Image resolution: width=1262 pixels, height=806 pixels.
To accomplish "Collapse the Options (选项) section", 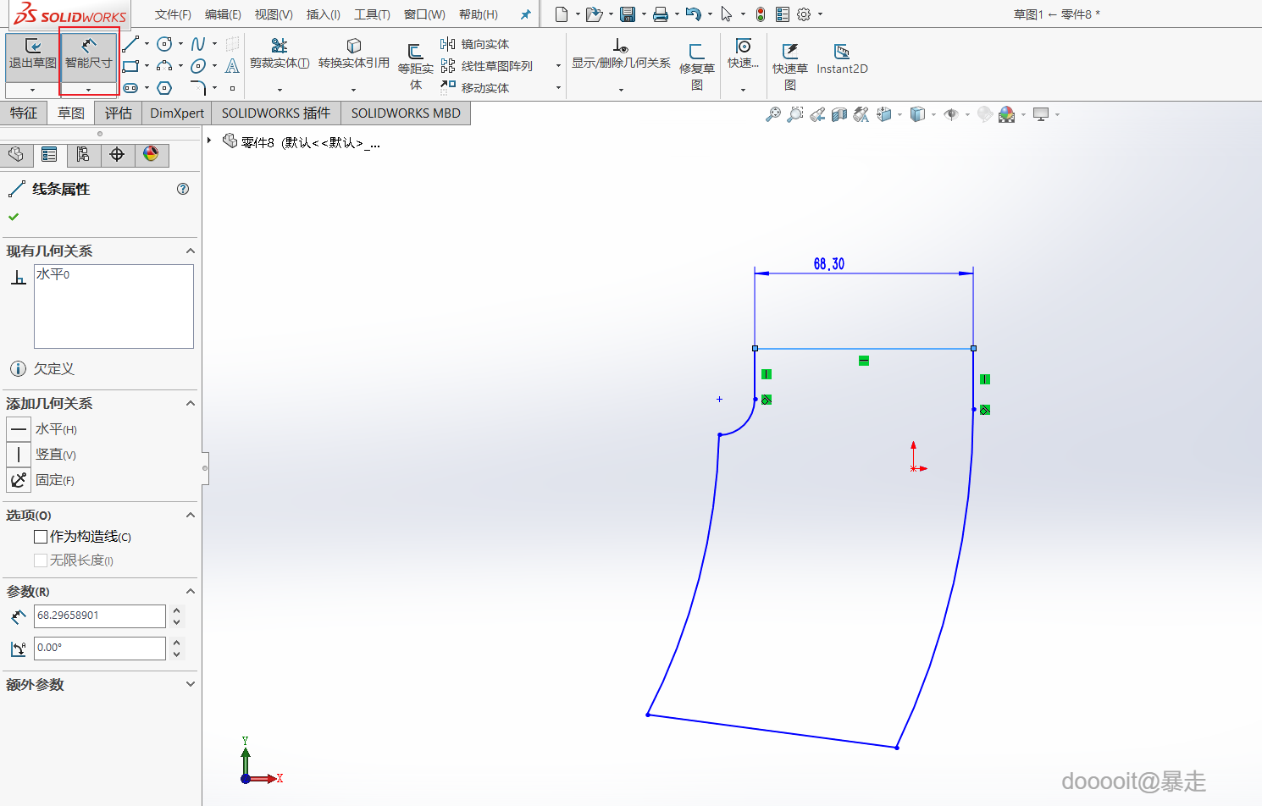I will 191,515.
